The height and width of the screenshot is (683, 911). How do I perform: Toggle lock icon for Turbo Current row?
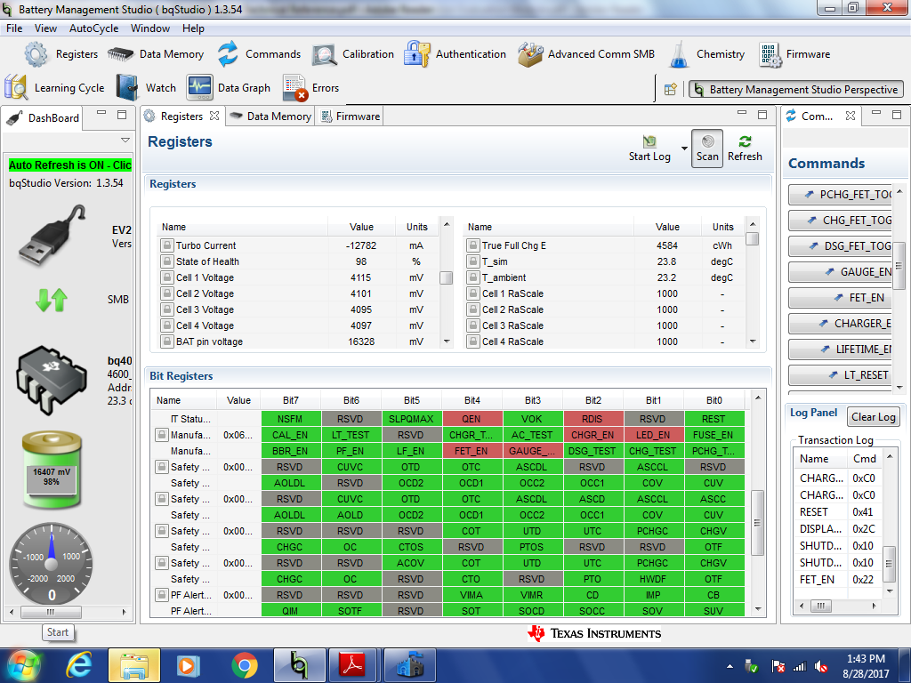166,245
